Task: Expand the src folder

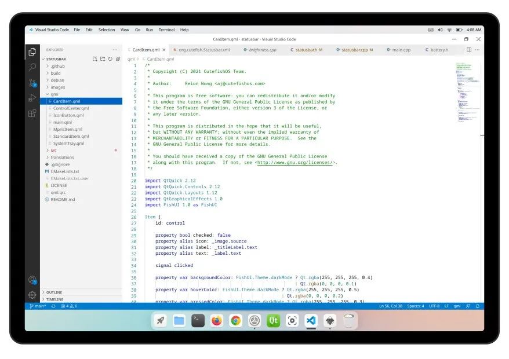Action: pos(53,150)
